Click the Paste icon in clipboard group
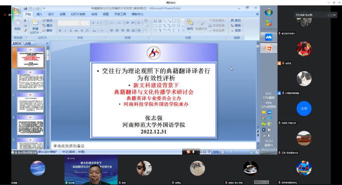The width and height of the screenshot is (342, 185). 17,25
